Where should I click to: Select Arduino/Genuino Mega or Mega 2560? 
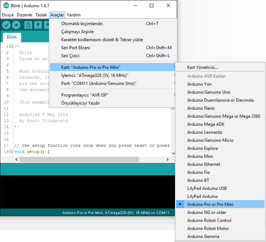click(220, 116)
